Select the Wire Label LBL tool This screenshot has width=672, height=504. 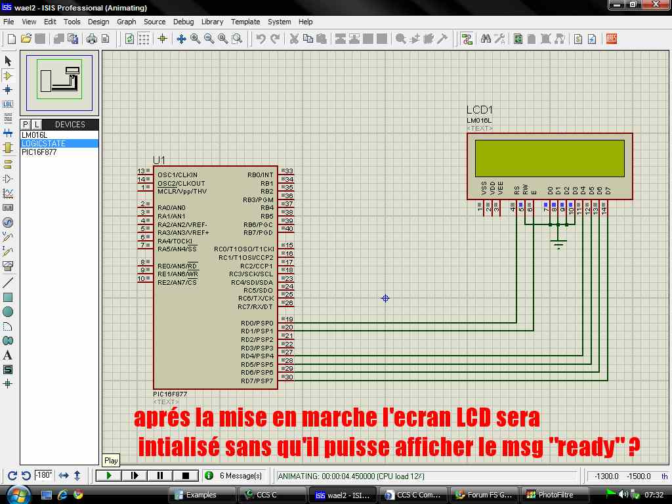coord(8,104)
